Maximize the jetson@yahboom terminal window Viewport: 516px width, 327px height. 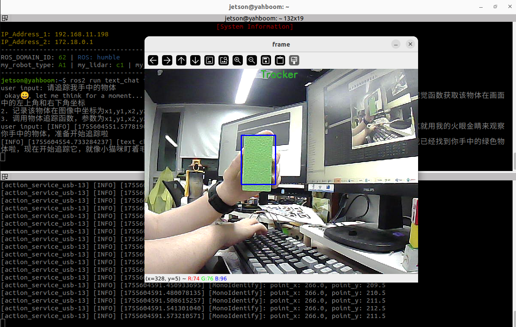(x=495, y=7)
